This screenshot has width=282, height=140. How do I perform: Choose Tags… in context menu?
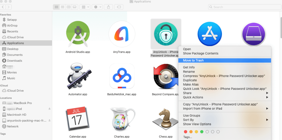coord(225,137)
